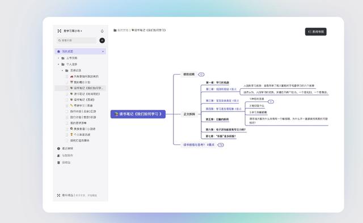Click the search input field in sidebar
The image size is (363, 223).
click(x=77, y=40)
